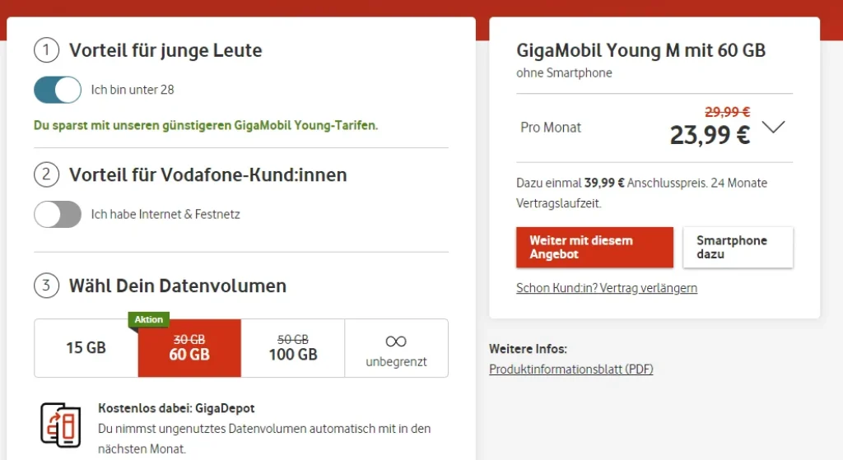
Task: Select the 60 GB data volume option
Action: coord(189,348)
